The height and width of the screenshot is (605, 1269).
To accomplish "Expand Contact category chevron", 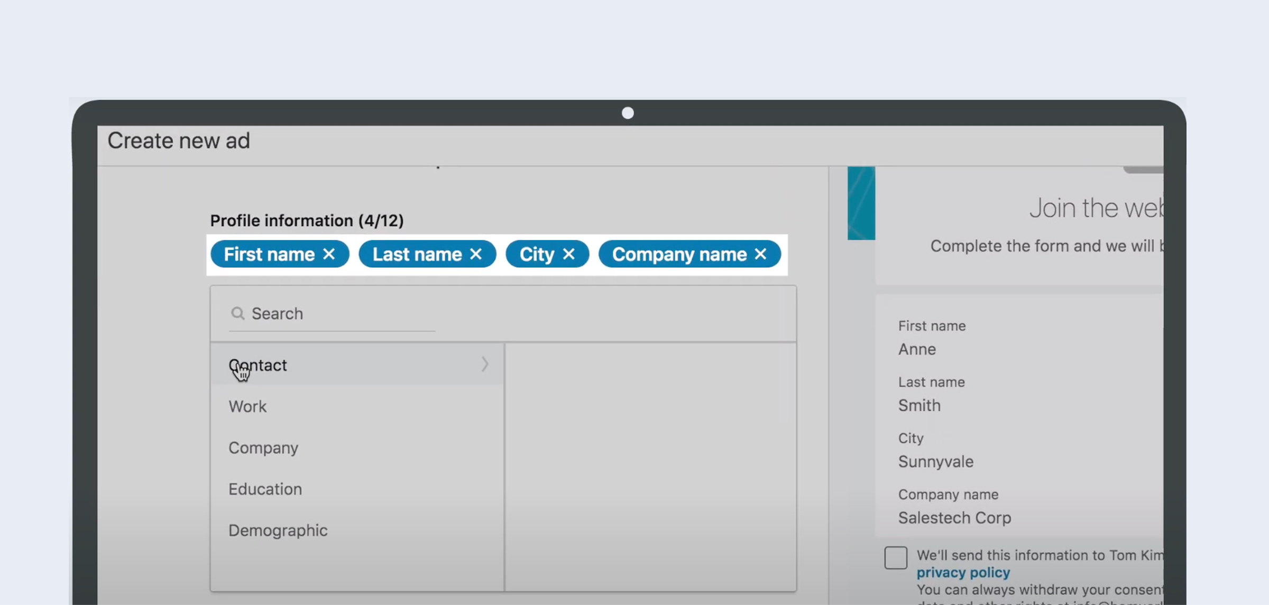I will (484, 364).
